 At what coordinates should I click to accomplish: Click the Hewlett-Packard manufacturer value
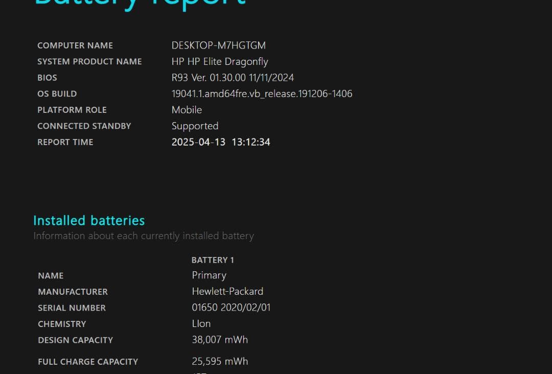tap(227, 291)
